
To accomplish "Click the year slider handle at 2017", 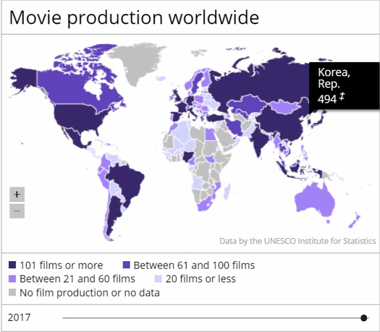I will click(x=363, y=318).
